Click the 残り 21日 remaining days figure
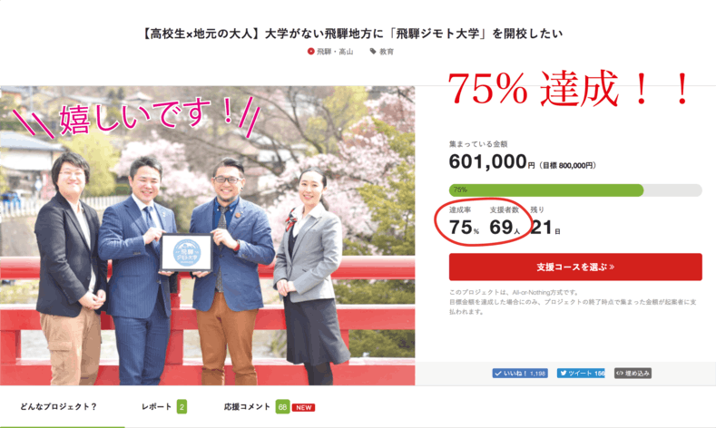The image size is (716, 428). 545,228
